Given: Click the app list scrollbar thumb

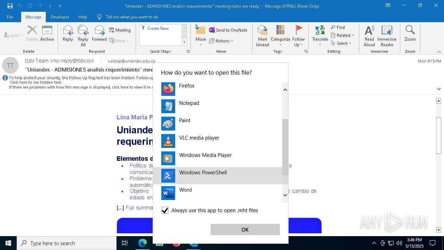Looking at the screenshot, I should point(285,147).
